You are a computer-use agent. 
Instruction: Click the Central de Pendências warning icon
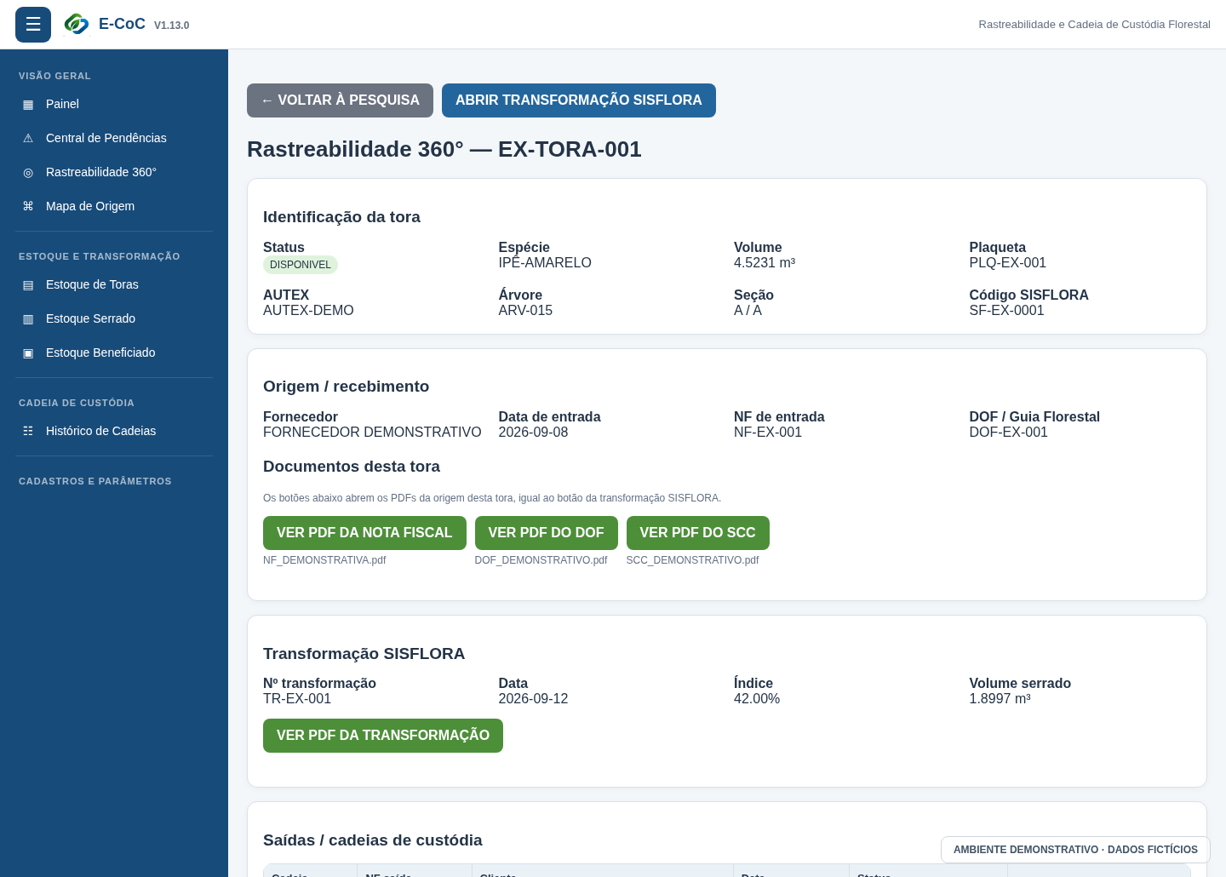28,138
